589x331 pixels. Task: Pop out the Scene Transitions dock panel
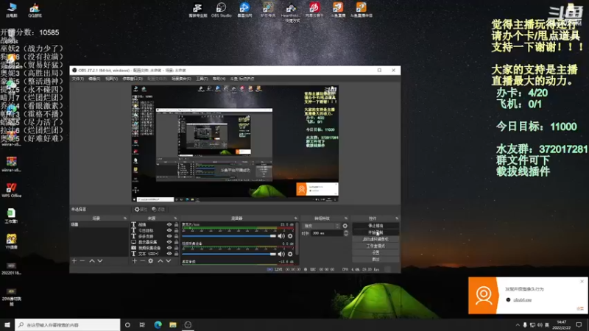346,218
